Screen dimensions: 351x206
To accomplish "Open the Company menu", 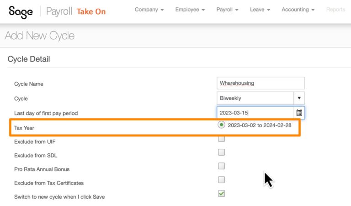I will 149,10.
